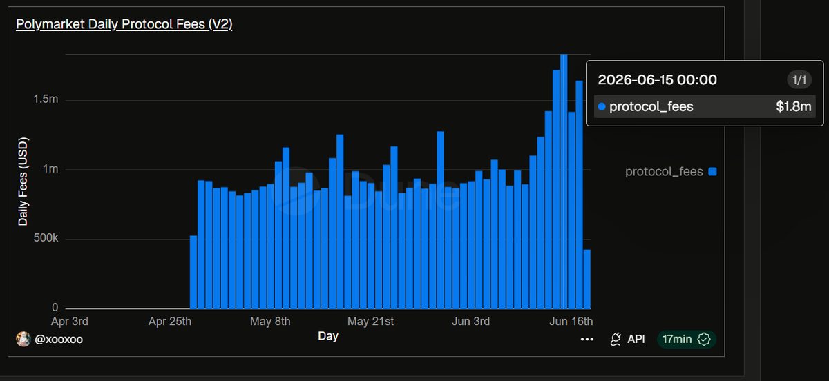This screenshot has width=829, height=381.
Task: Click the API plug icon
Action: tap(616, 339)
